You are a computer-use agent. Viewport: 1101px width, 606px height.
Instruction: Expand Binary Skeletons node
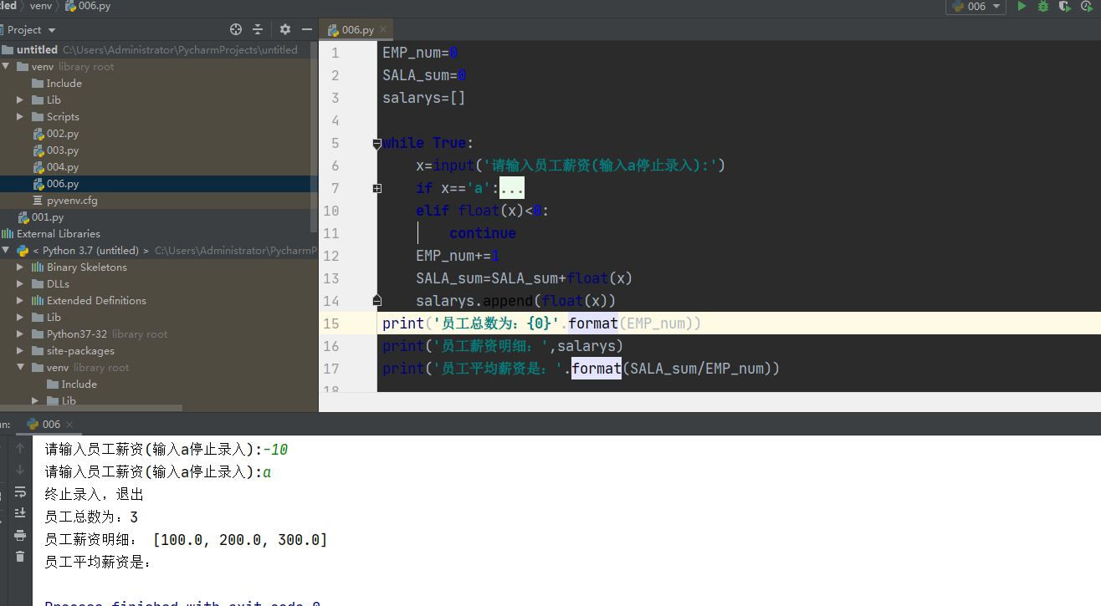(21, 267)
